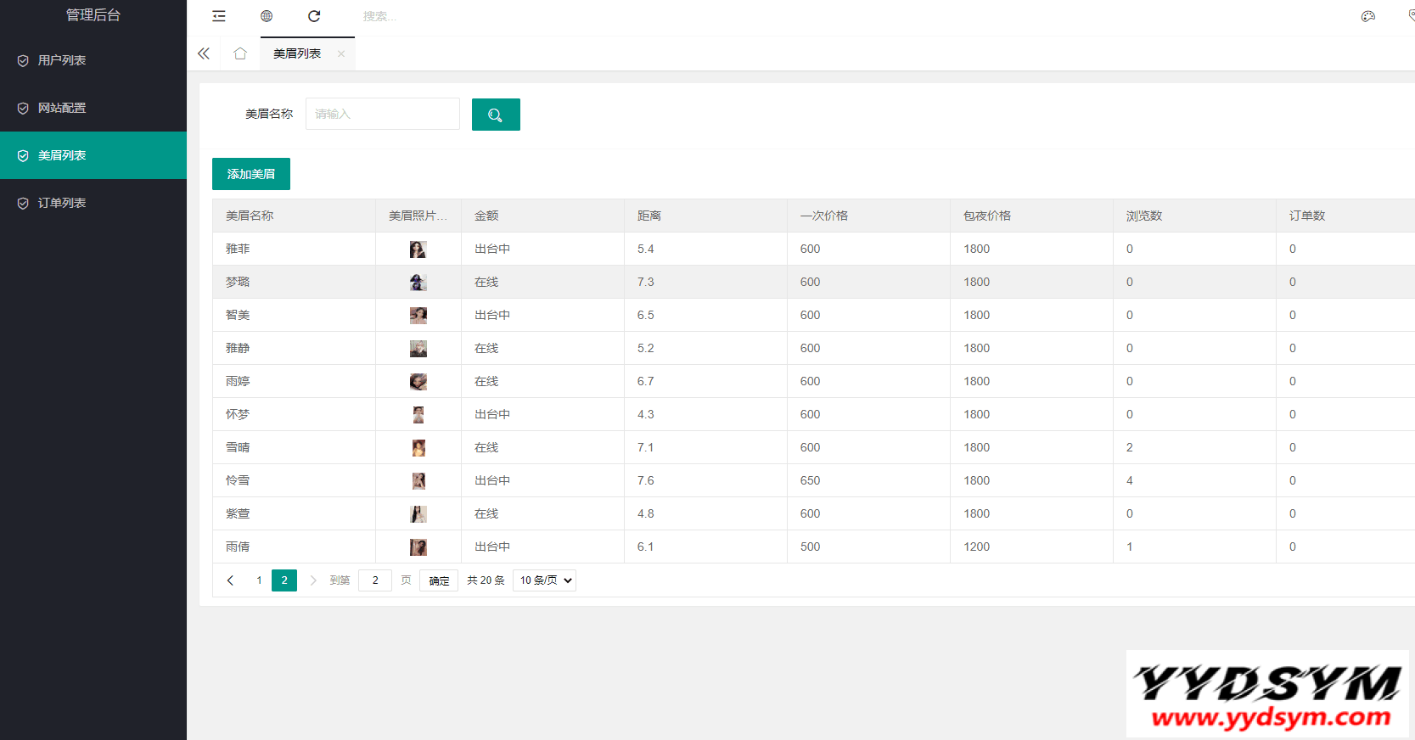Click the home tab icon
1415x740 pixels.
point(240,53)
